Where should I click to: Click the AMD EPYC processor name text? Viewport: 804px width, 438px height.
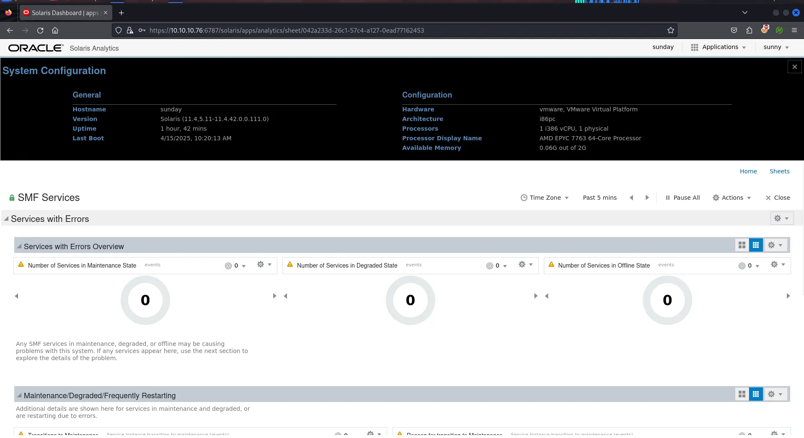coord(590,138)
